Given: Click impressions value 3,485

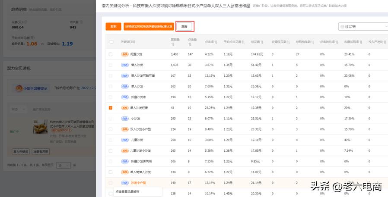Looking at the screenshot, I should pyautogui.click(x=175, y=54).
